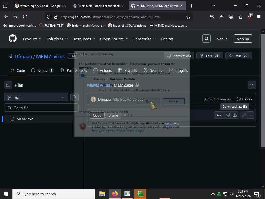
Task: Click Cancel in the Security Warning dialog
Action: [x=173, y=101]
